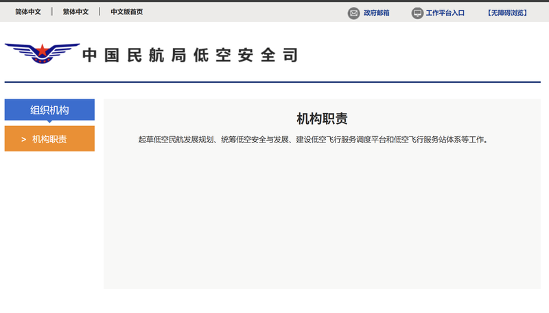
Task: Click the 机构职责 content heading
Action: tap(322, 118)
